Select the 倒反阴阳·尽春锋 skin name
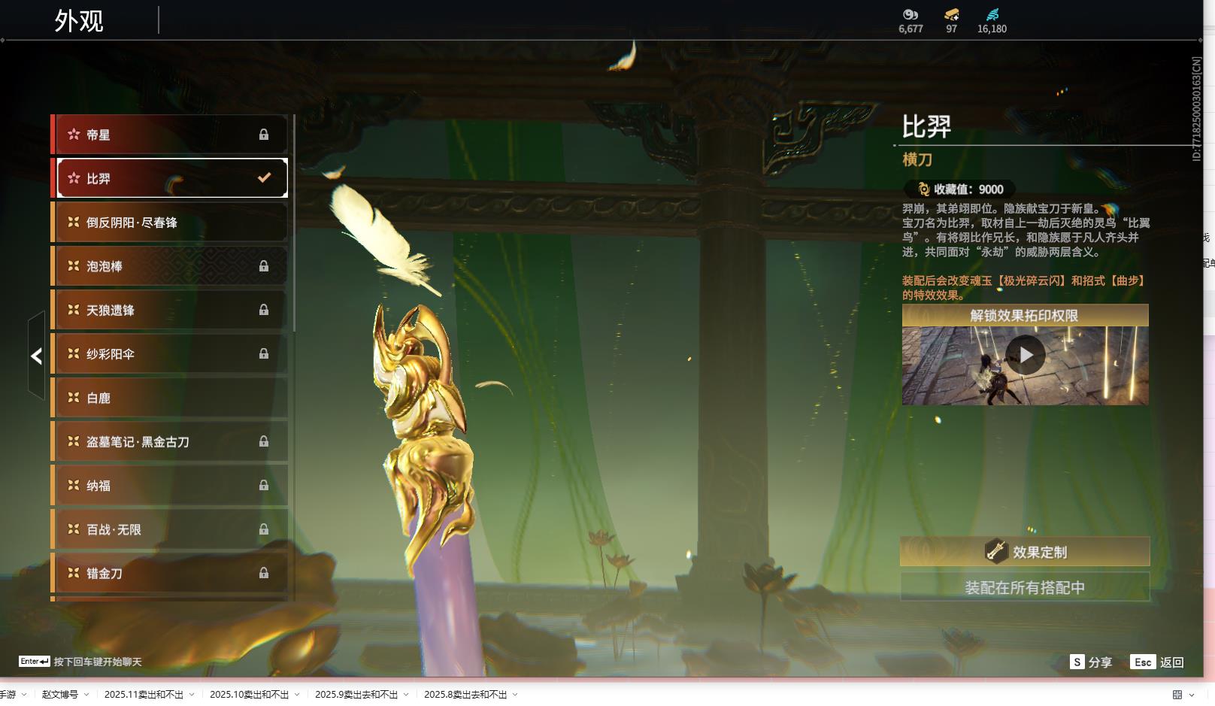The height and width of the screenshot is (706, 1215). tap(132, 223)
